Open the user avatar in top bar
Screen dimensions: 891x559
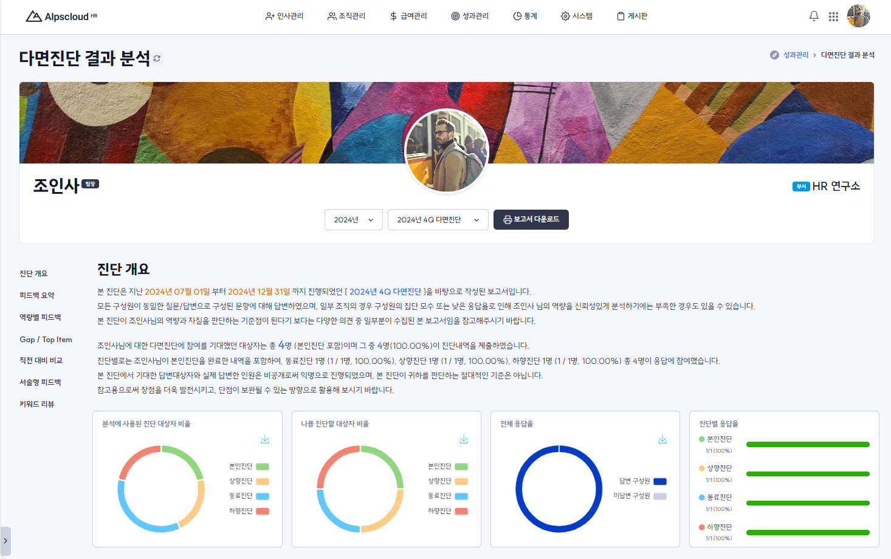[x=858, y=16]
